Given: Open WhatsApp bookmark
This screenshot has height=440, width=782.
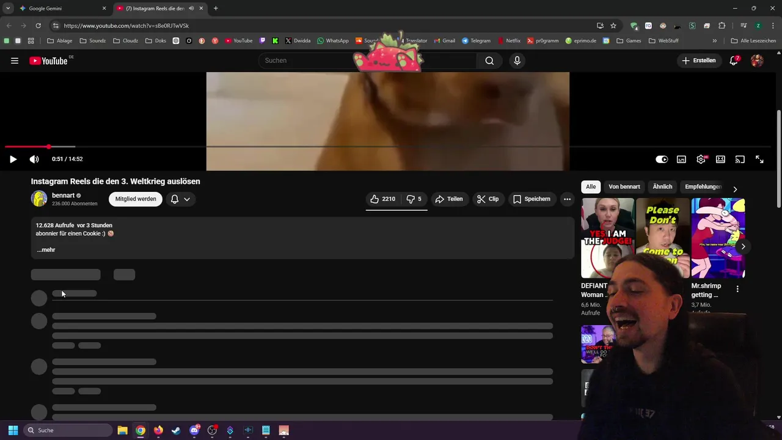Looking at the screenshot, I should click(333, 41).
